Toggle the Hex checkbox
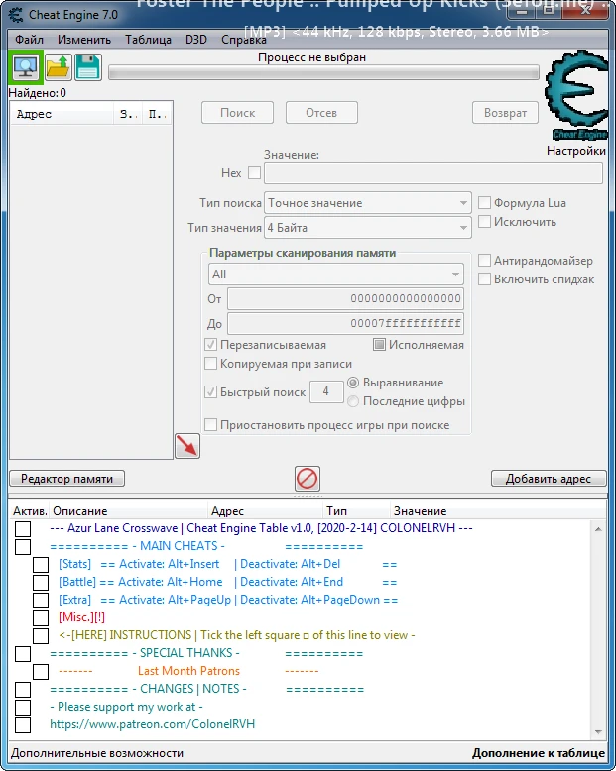 [254, 173]
